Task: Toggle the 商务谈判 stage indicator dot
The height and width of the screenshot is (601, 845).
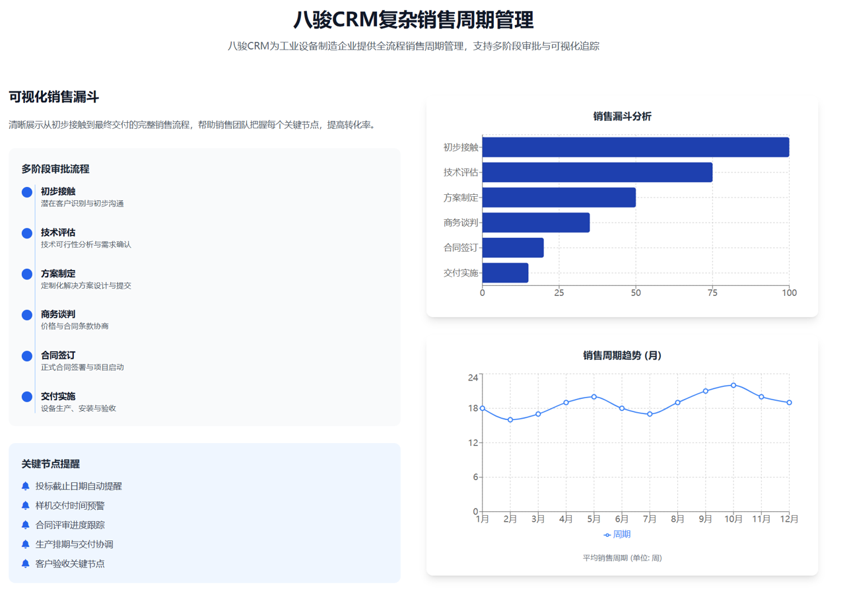Action: pos(26,314)
